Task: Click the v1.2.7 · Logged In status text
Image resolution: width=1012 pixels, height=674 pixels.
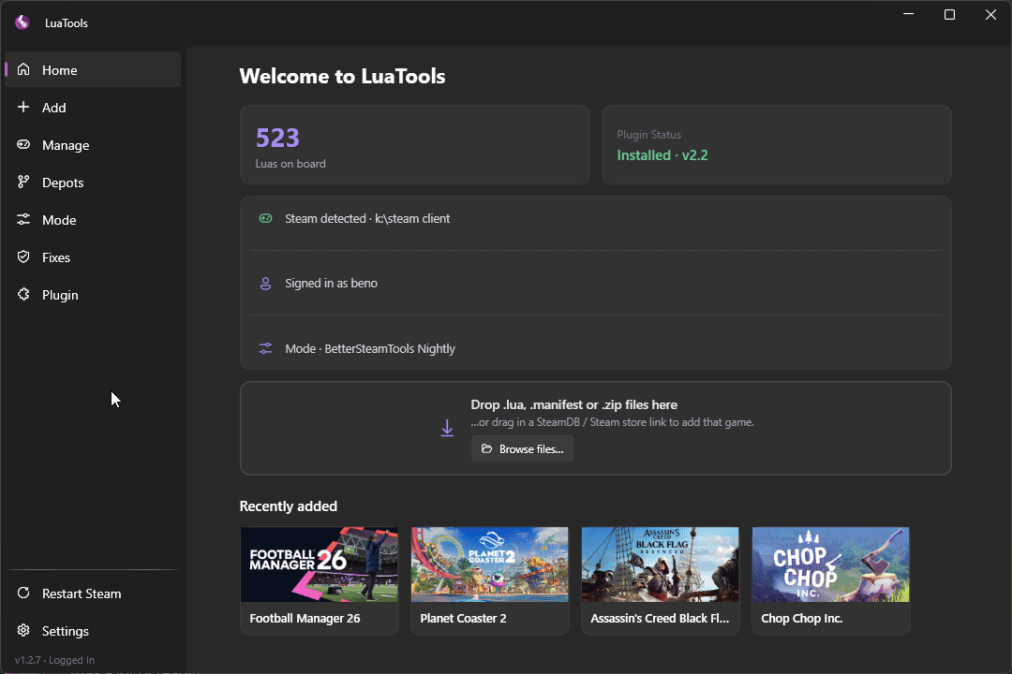Action: click(x=55, y=660)
